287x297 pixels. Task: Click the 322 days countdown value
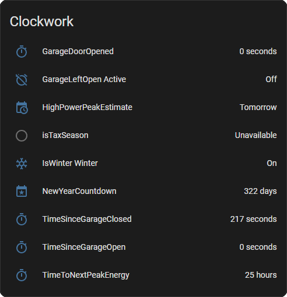point(260,191)
